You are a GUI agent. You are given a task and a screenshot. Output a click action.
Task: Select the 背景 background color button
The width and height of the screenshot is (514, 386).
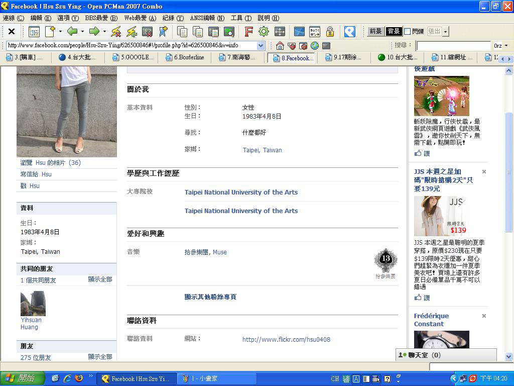[x=394, y=31]
